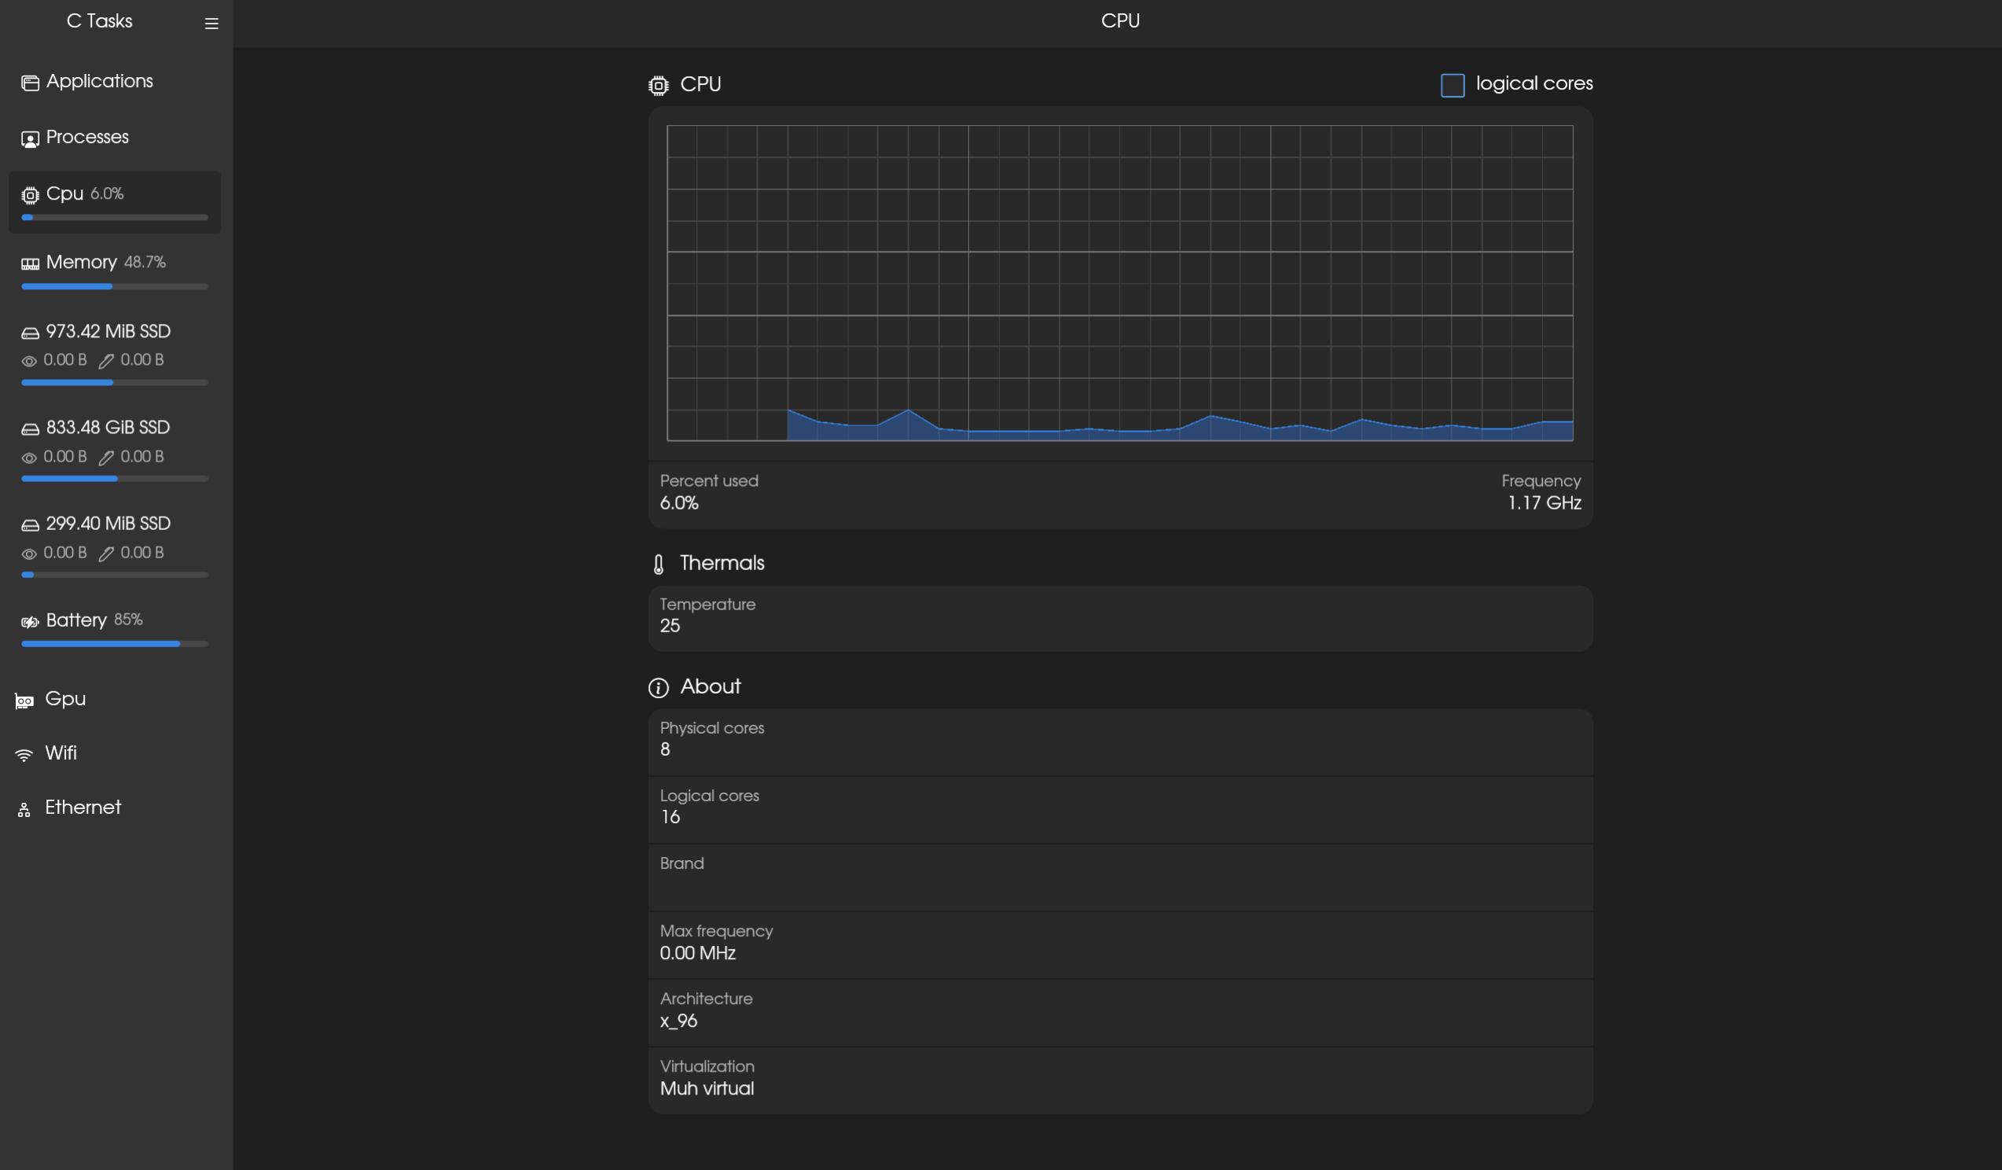Select the Cpu 6.0% sidebar entry

115,202
